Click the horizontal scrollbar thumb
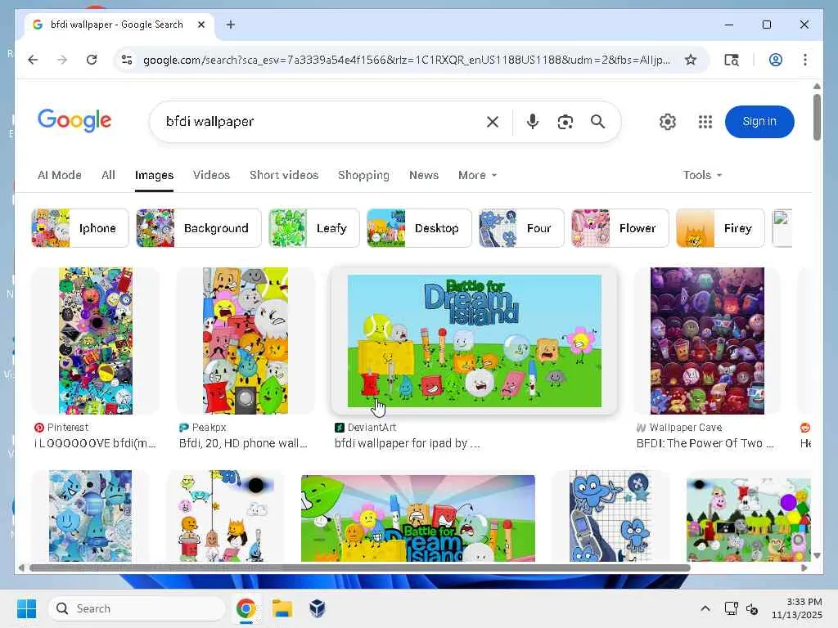 360,567
